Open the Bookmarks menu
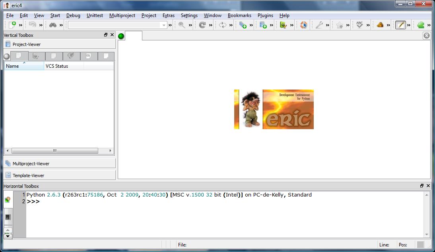 tap(239, 15)
